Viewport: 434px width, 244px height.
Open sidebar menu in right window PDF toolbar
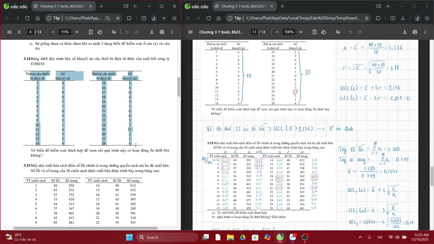click(x=191, y=32)
